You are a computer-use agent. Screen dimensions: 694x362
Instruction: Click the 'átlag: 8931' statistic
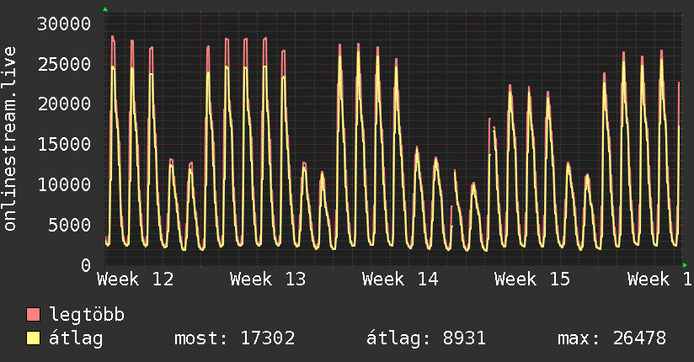pos(426,338)
